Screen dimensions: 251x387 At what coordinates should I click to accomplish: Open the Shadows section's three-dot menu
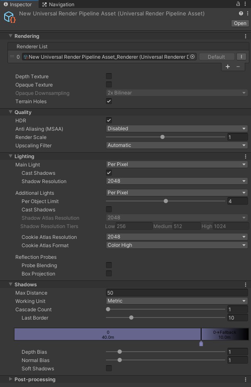click(246, 285)
